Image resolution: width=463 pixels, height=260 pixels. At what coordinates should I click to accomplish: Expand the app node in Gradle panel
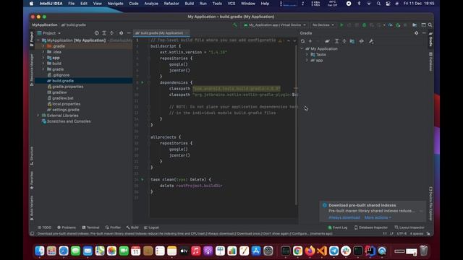[307, 61]
